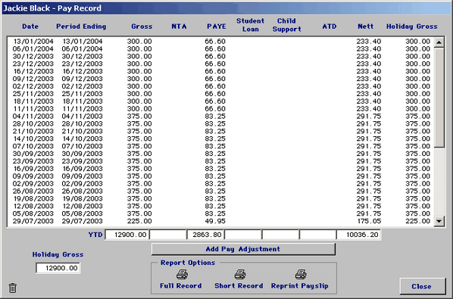Select the 11/11/2003 pay record date
453x299 pixels.
[x=33, y=109]
